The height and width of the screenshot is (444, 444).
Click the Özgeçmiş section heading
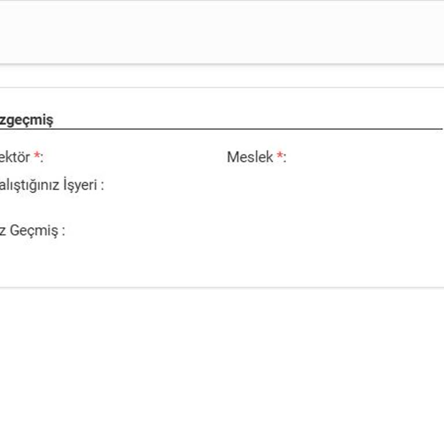26,120
